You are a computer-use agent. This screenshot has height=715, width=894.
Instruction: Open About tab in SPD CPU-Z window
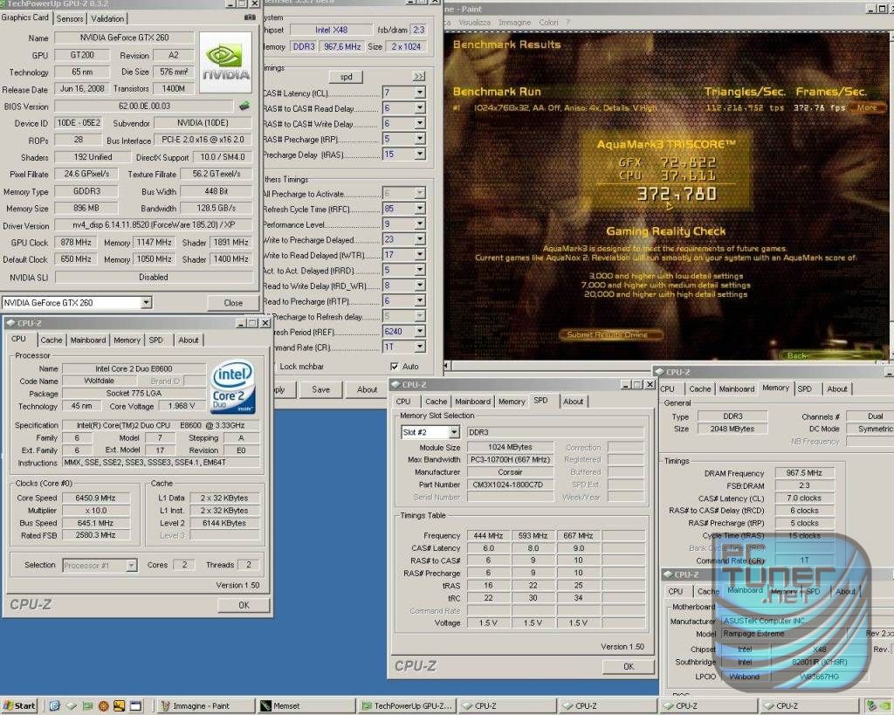point(573,402)
